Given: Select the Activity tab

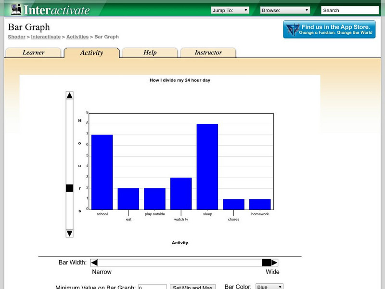Looking at the screenshot, I should pos(91,53).
